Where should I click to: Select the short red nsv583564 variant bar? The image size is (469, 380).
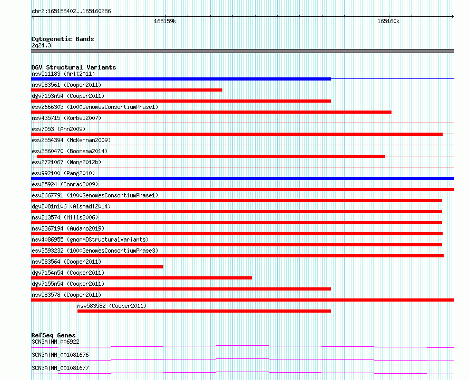pos(97,267)
